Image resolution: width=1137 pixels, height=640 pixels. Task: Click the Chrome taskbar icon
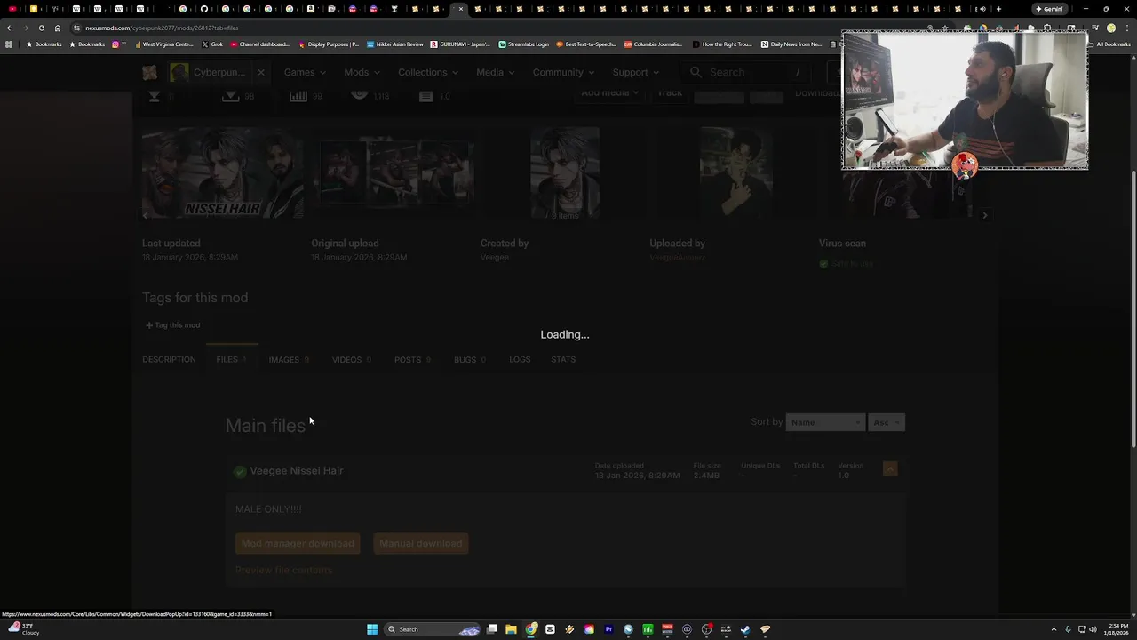tap(531, 629)
